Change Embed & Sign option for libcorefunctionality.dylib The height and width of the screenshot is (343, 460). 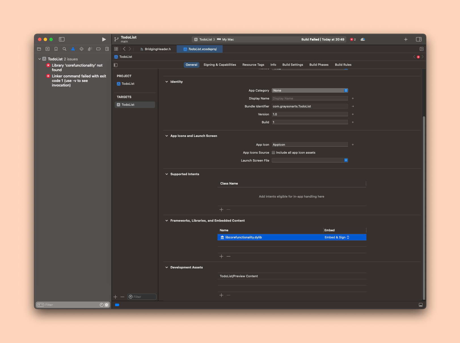337,237
